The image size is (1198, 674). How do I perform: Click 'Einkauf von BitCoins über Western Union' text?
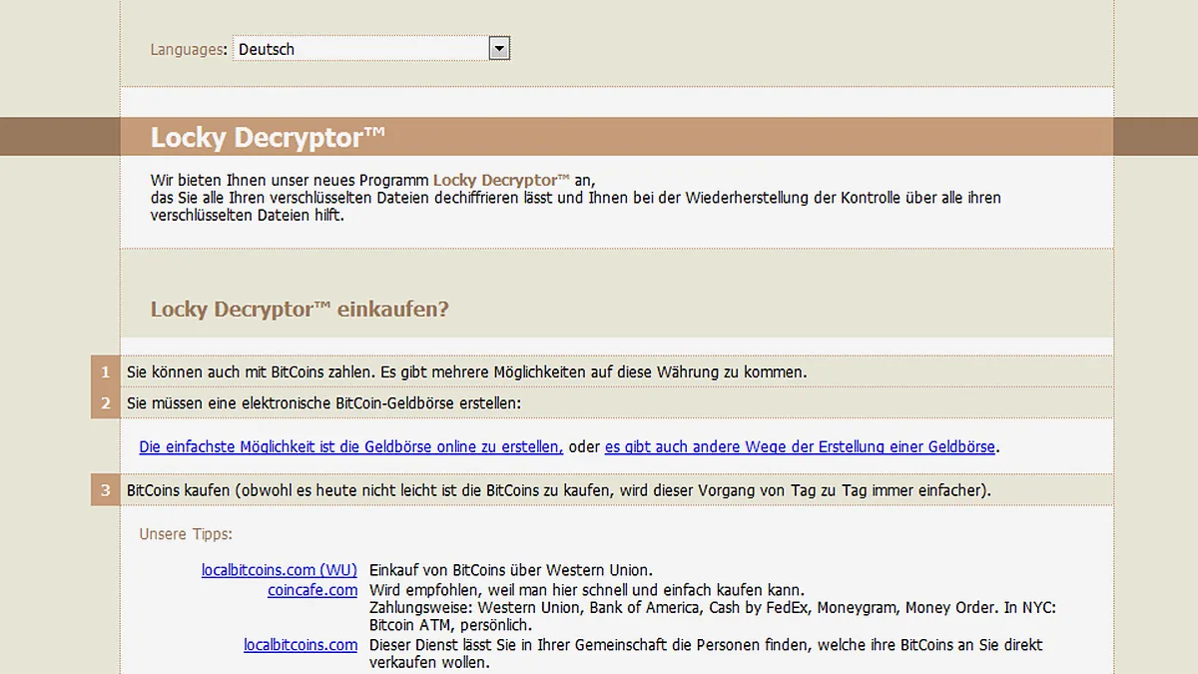[511, 570]
